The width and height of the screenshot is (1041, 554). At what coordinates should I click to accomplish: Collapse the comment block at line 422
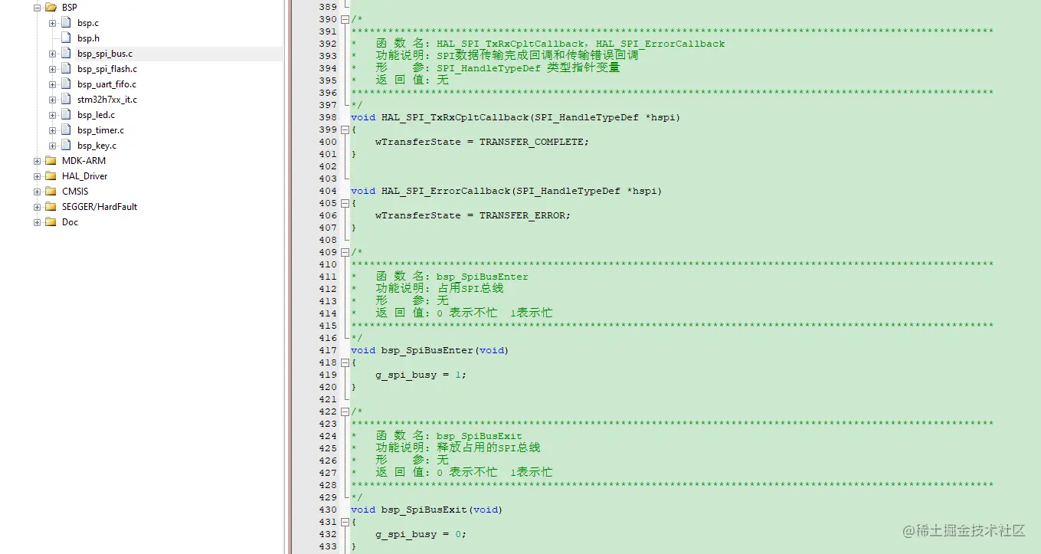coord(345,411)
